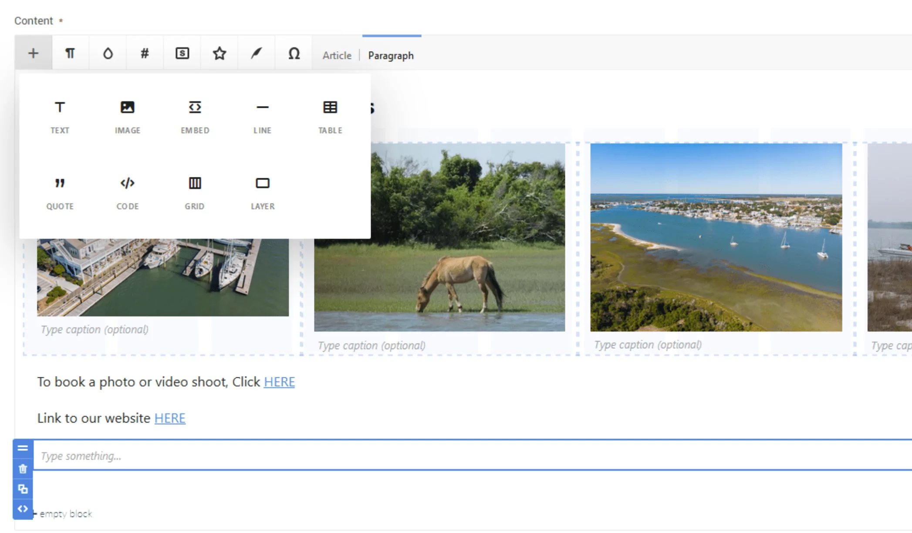Click the 'Content' field label

coord(34,20)
